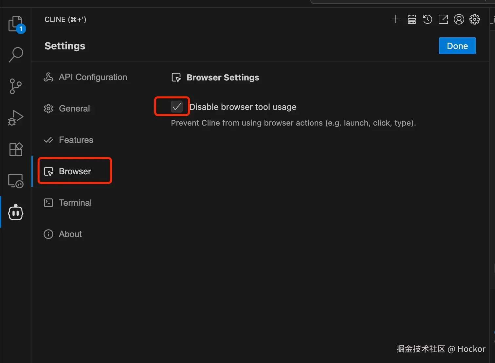This screenshot has width=495, height=363.
Task: Click the Prevent Cline from using browser description
Action: 293,123
